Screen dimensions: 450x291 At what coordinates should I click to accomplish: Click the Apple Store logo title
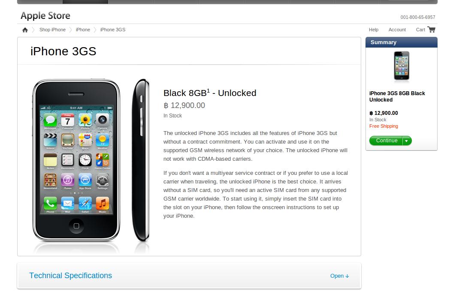pos(45,16)
